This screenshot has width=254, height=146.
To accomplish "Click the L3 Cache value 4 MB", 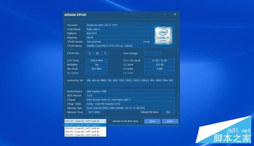I will [160, 69].
